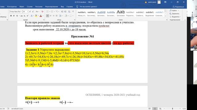Click the Поделиться share button
The width and height of the screenshot is (197, 110).
[178, 7]
